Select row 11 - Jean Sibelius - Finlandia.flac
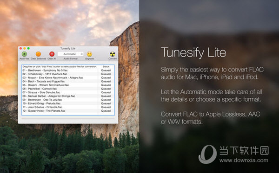The image size is (279, 173). tap(68, 107)
